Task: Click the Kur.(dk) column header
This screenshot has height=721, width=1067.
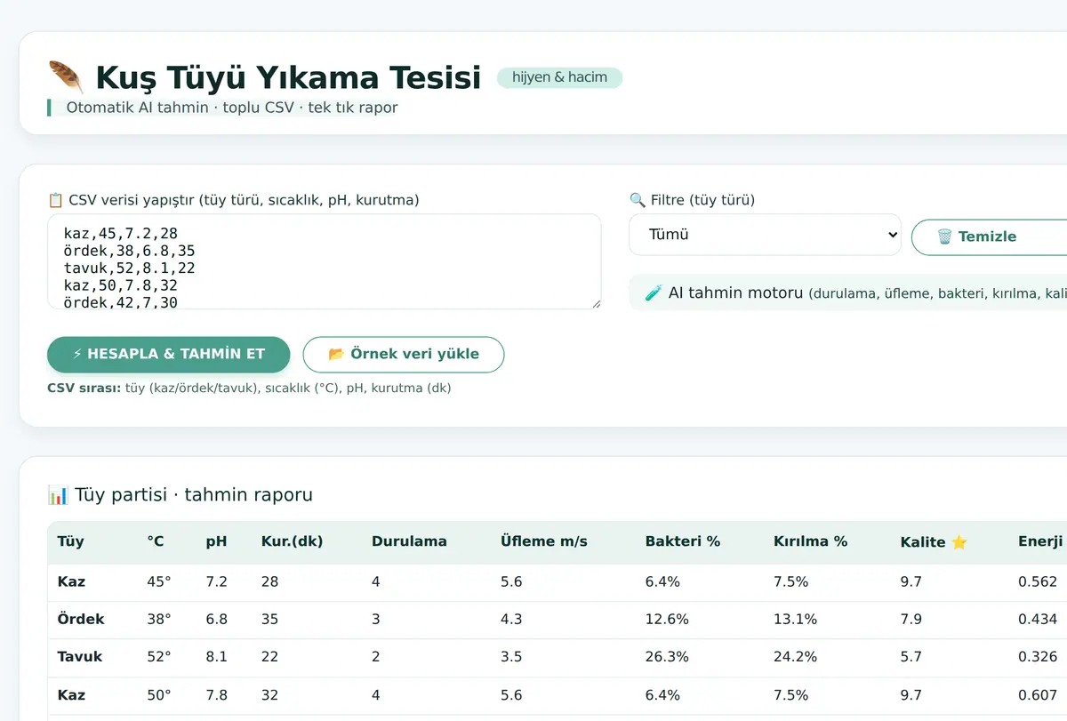Action: point(292,541)
